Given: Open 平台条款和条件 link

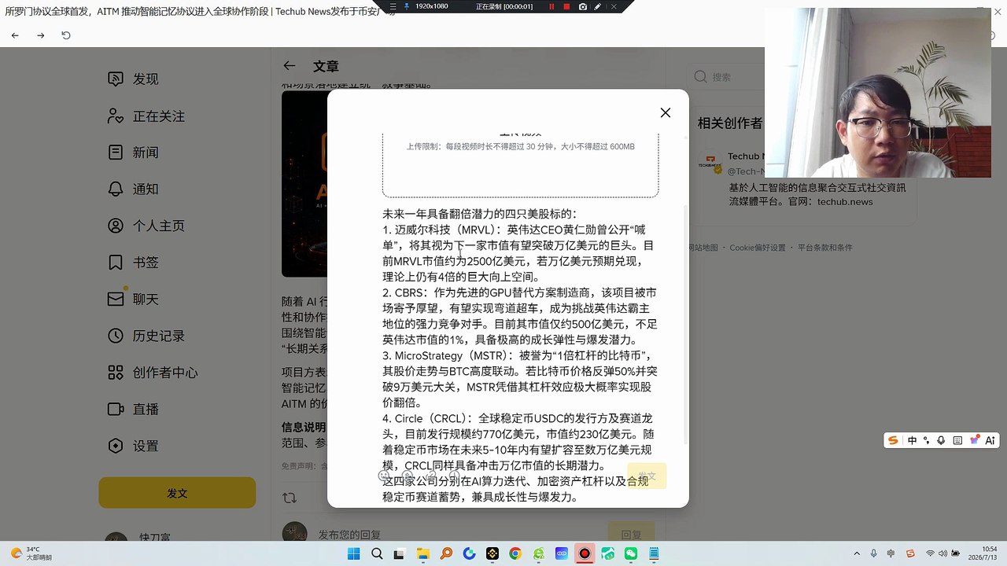Looking at the screenshot, I should point(824,248).
